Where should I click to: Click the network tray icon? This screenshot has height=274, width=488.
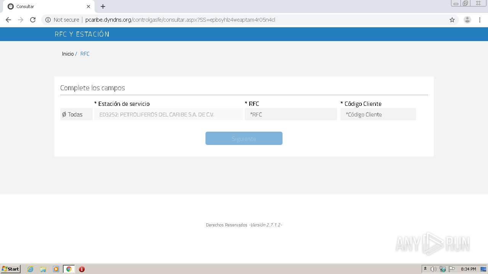point(443,269)
